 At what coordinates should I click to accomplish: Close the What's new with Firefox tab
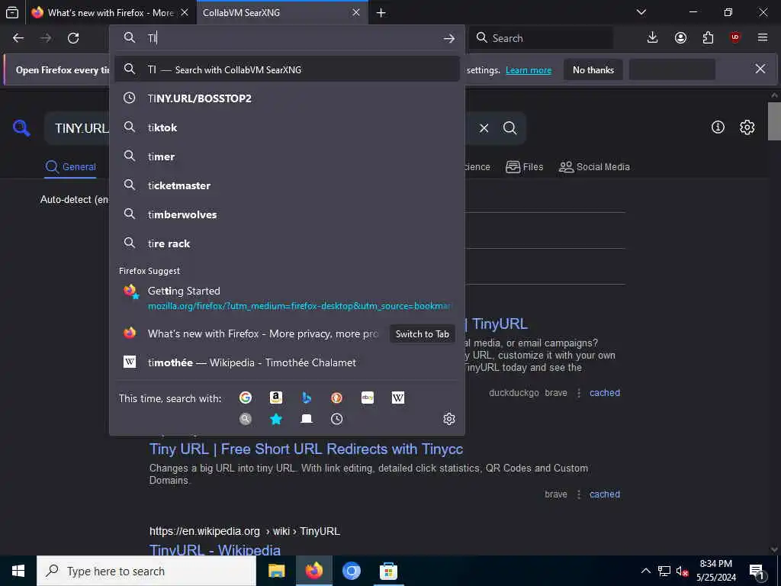pyautogui.click(x=185, y=13)
